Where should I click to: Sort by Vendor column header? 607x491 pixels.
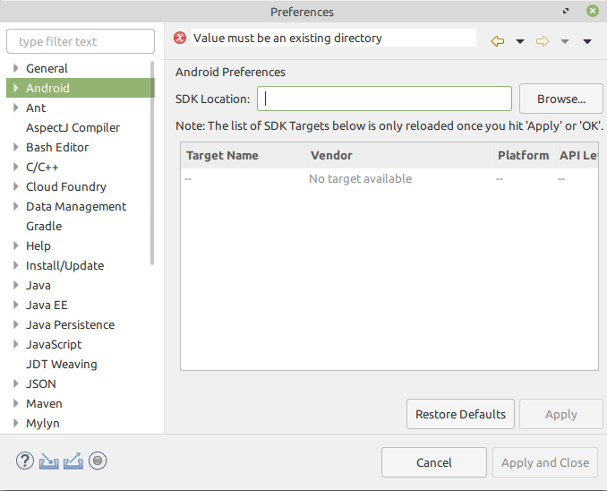click(398, 155)
